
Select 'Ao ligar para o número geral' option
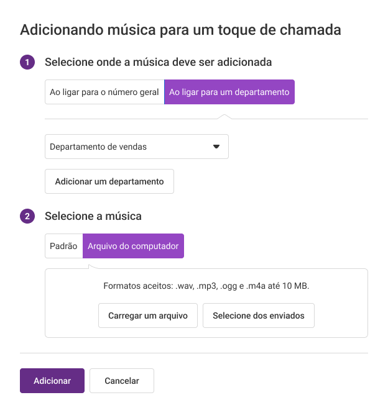coord(104,92)
